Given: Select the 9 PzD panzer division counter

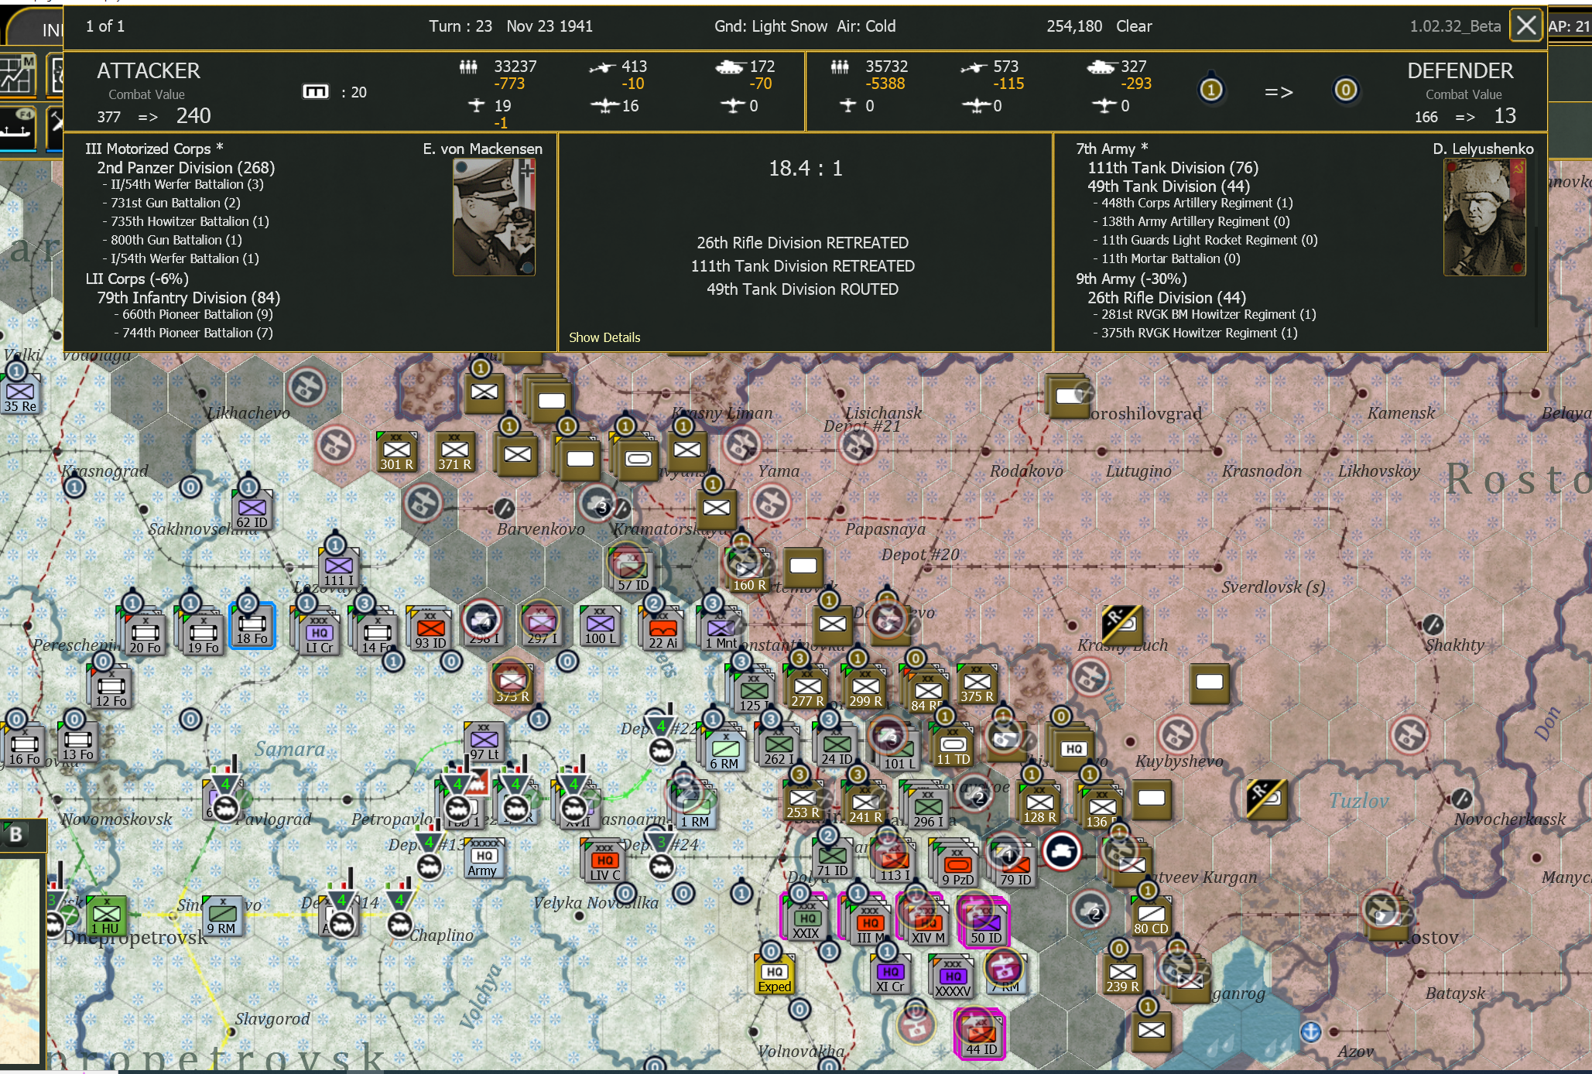Looking at the screenshot, I should tap(957, 867).
